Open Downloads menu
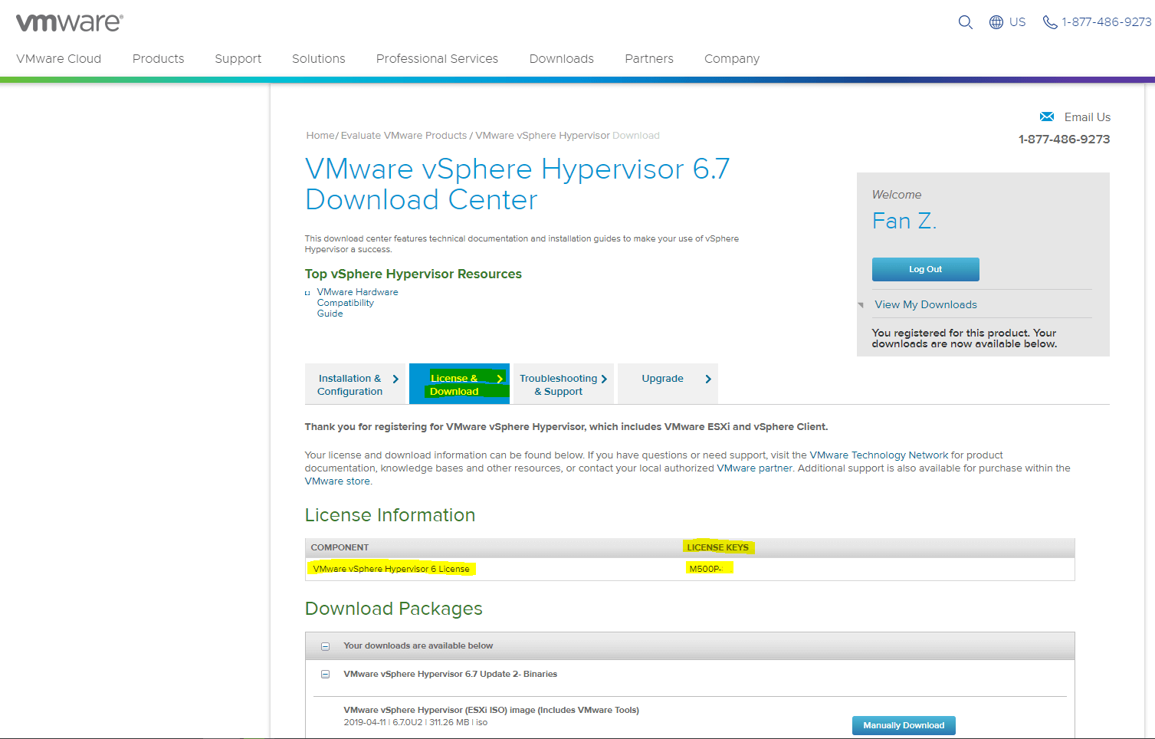Screen dimensions: 1155x739 click(x=562, y=59)
